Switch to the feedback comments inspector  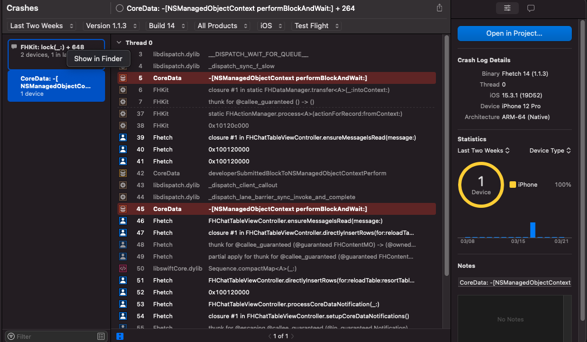tap(531, 8)
